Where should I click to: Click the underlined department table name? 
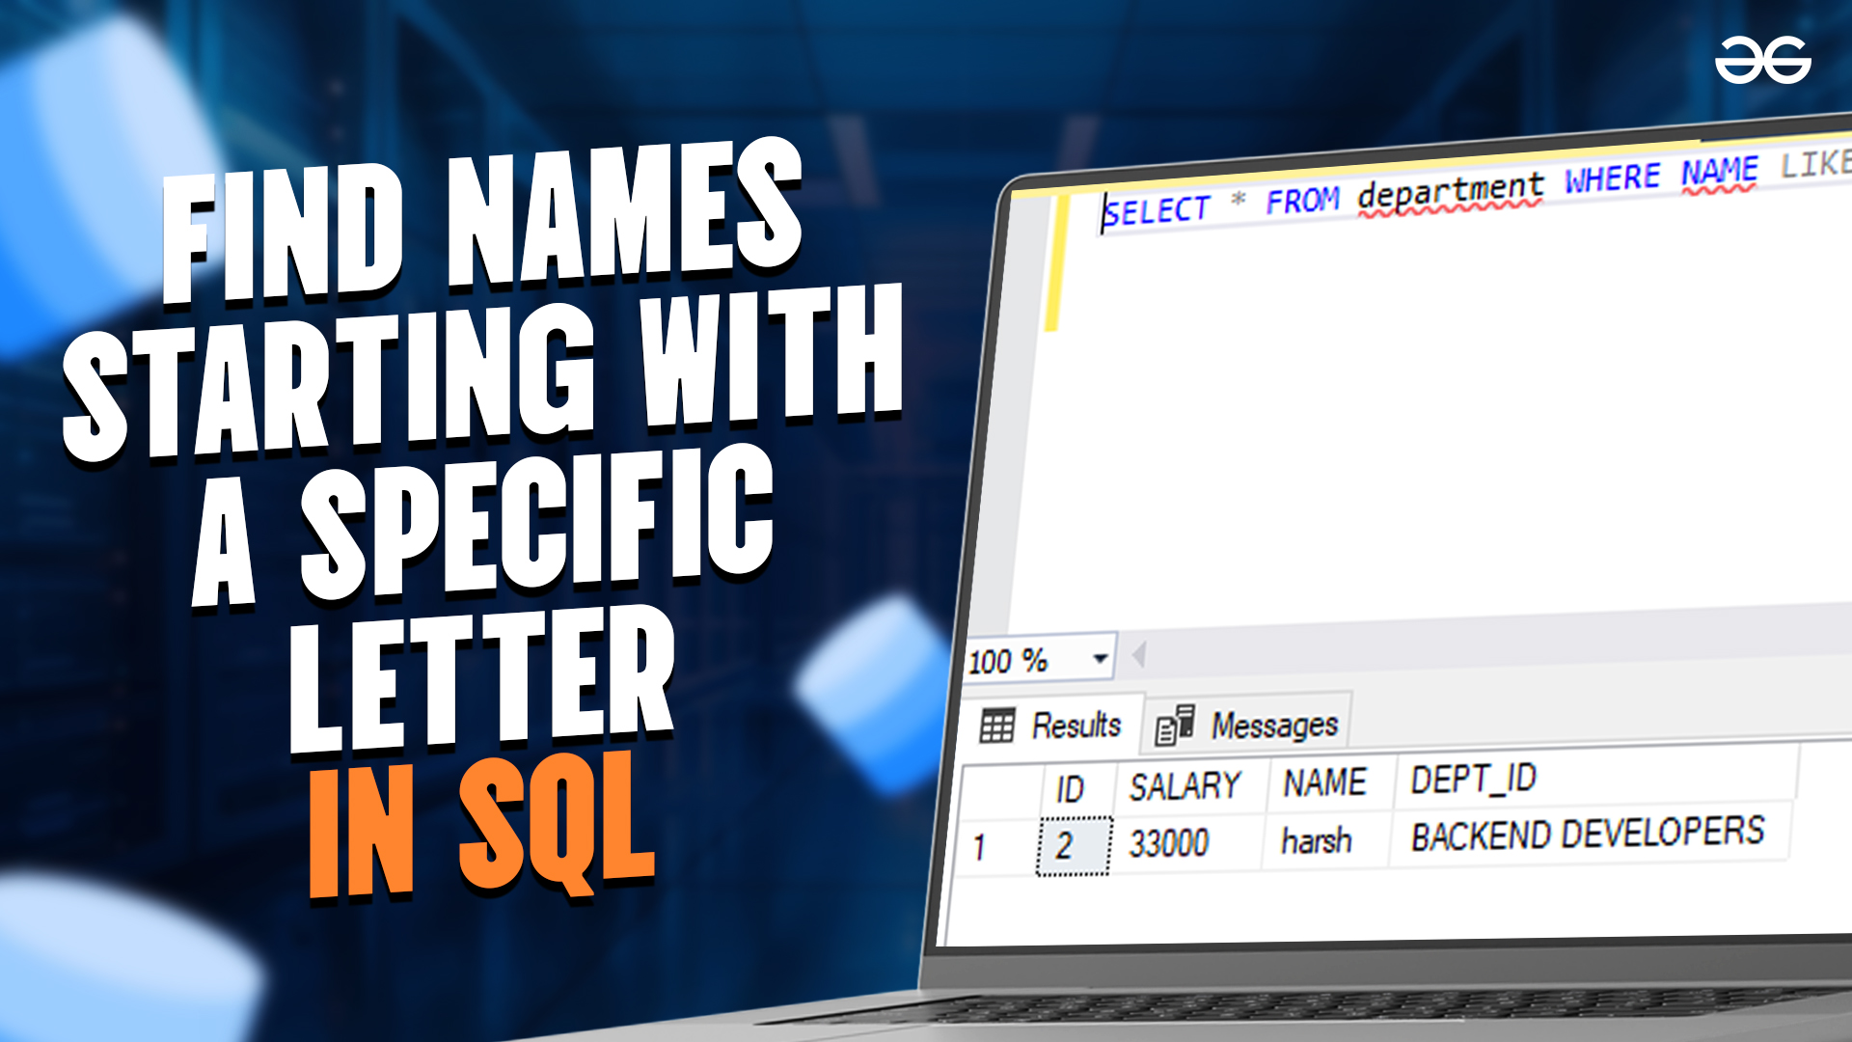point(1450,190)
